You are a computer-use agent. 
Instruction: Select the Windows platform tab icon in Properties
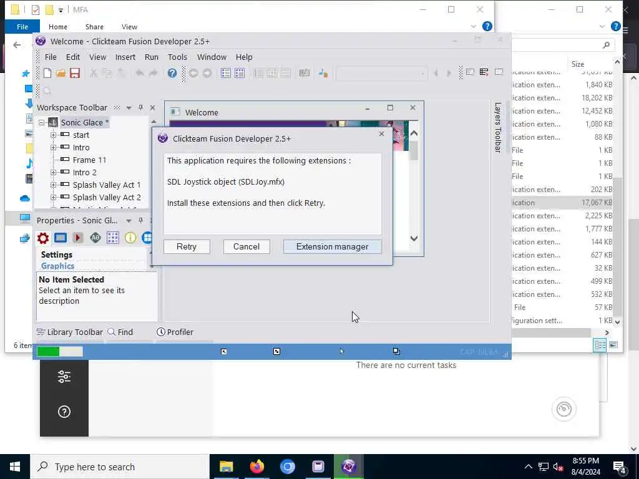(x=147, y=238)
